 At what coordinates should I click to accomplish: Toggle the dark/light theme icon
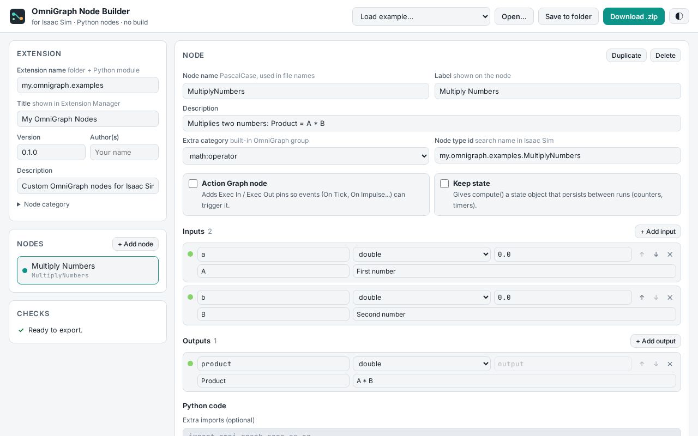coord(679,16)
